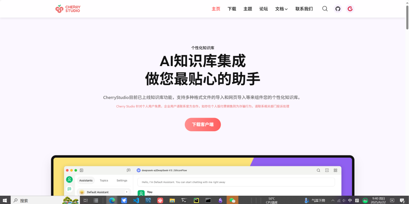
Task: Click the green 46 tray badge
Action: [x=365, y=200]
